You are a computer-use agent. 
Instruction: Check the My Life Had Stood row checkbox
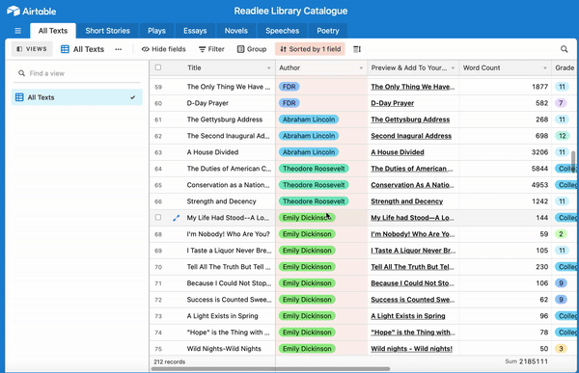coord(158,217)
